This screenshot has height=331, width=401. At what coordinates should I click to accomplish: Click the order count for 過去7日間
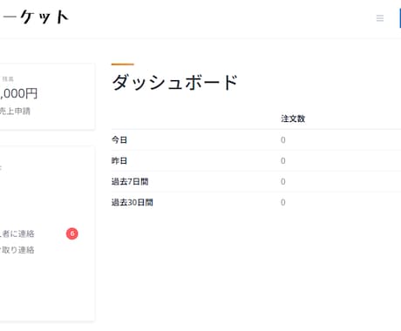click(x=283, y=181)
